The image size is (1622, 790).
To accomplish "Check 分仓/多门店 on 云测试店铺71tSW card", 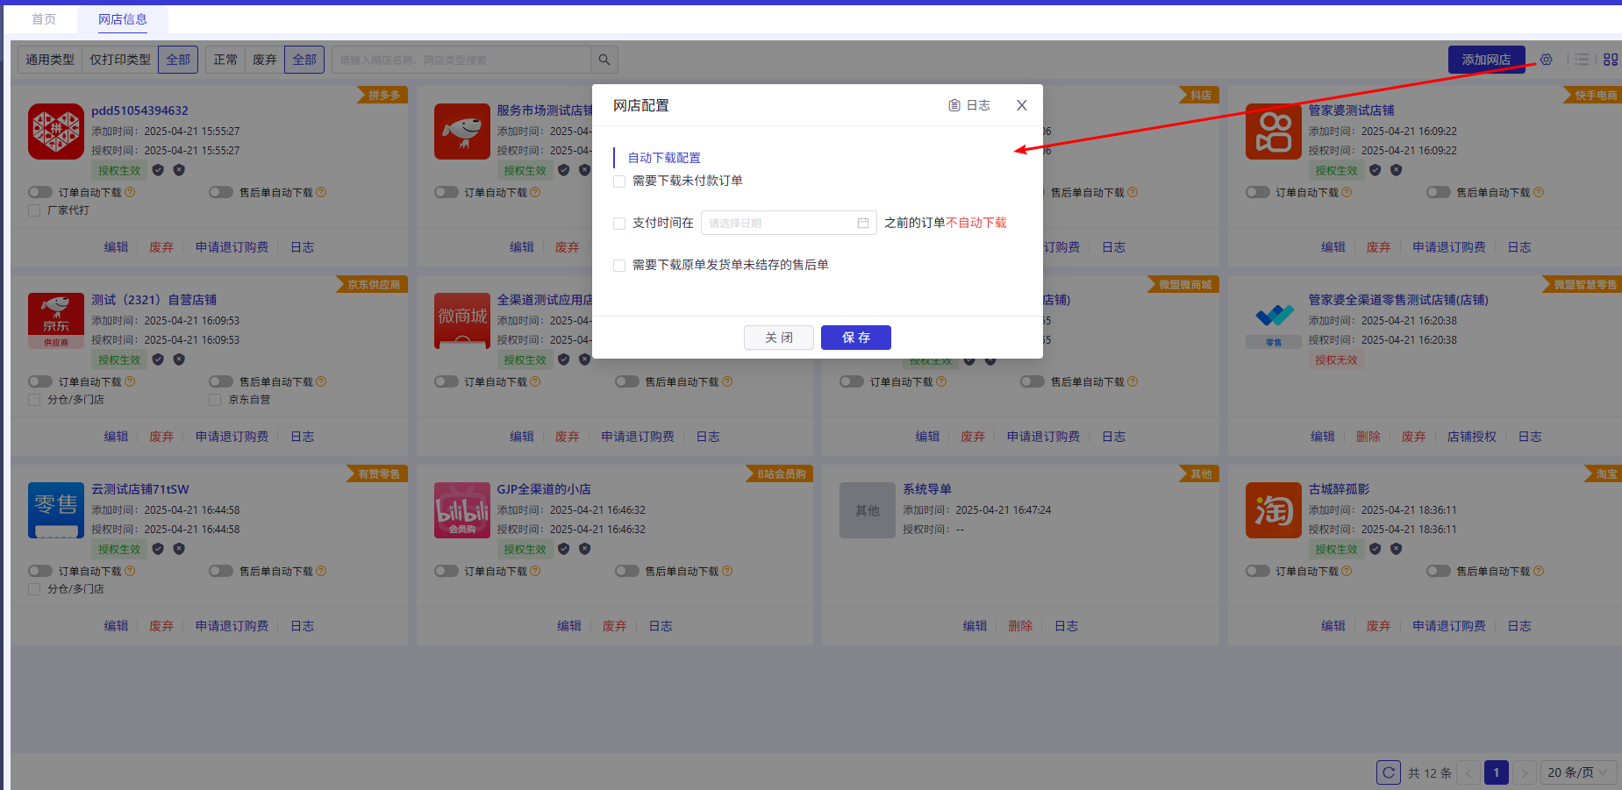I will click(x=34, y=589).
